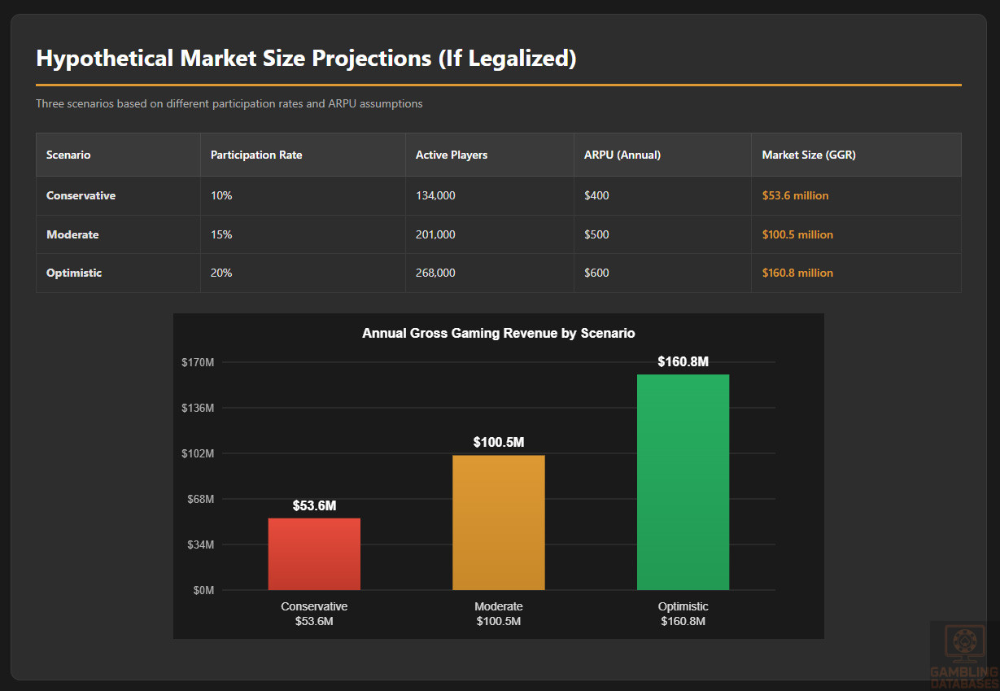
Task: Click the orange Moderate bar
Action: click(x=498, y=522)
